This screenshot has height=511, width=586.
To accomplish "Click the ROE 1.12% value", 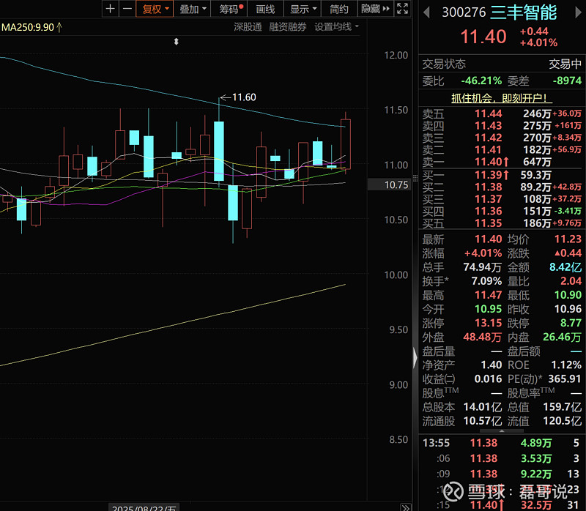I will tap(566, 365).
